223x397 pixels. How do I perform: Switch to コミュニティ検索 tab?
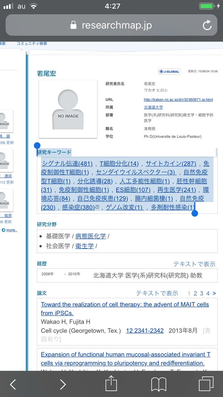click(32, 43)
